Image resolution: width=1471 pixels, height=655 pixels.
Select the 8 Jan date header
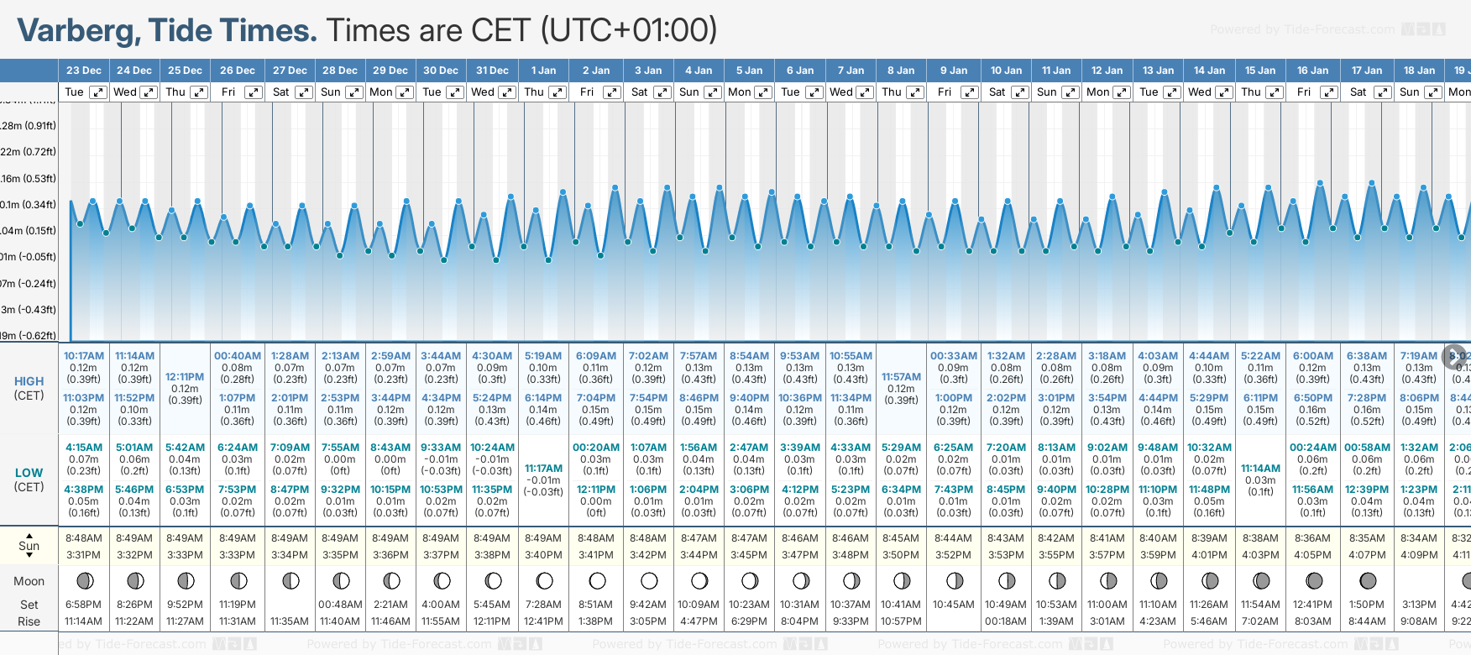(x=901, y=71)
